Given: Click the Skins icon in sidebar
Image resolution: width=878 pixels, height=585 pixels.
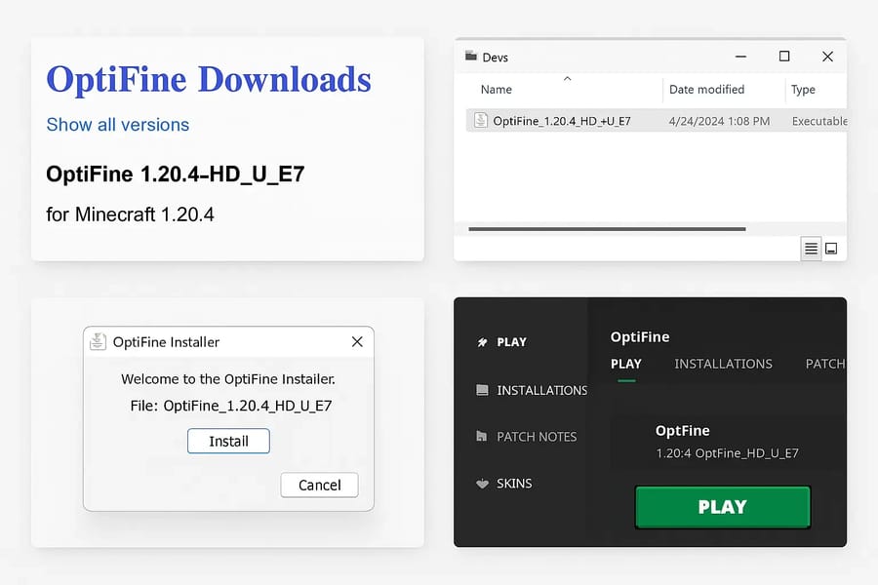Looking at the screenshot, I should click(x=482, y=484).
